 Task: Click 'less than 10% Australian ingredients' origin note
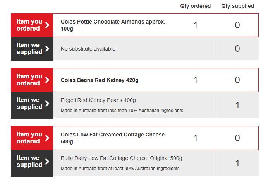click(x=122, y=111)
